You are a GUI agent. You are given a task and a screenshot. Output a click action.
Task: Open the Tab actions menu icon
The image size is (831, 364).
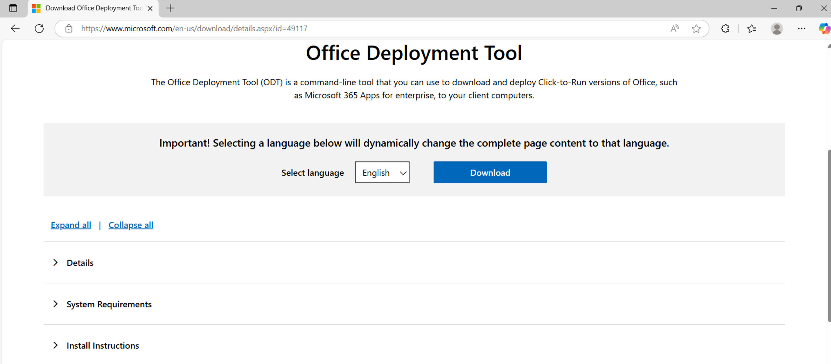13,8
